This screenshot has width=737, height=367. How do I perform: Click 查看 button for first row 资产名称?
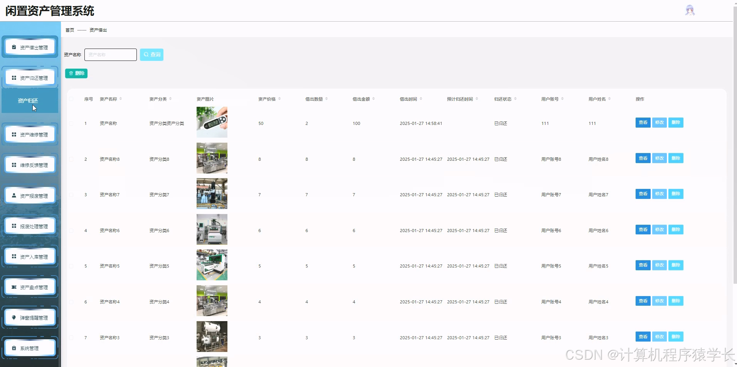point(643,122)
